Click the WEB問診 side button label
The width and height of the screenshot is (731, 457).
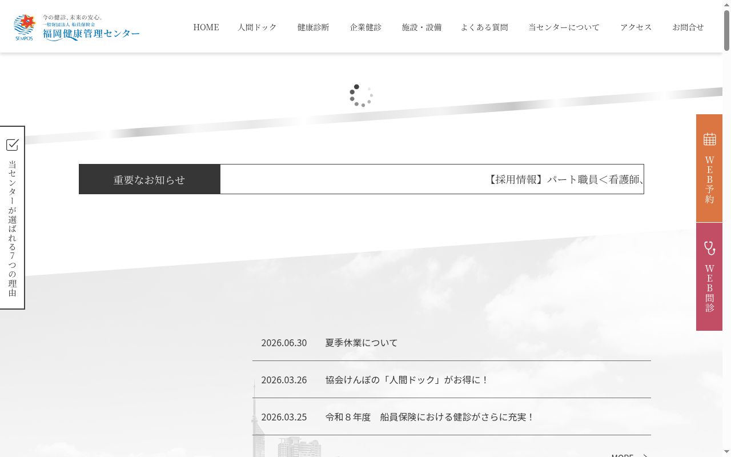coord(709,288)
